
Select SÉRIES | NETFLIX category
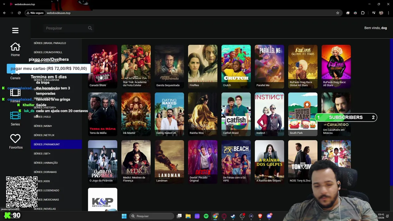[x=56, y=135]
